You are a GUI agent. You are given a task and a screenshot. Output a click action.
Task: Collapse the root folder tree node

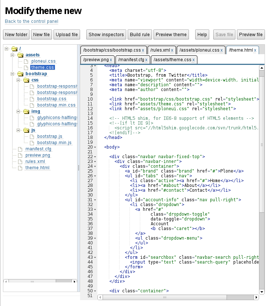pyautogui.click(x=6, y=49)
